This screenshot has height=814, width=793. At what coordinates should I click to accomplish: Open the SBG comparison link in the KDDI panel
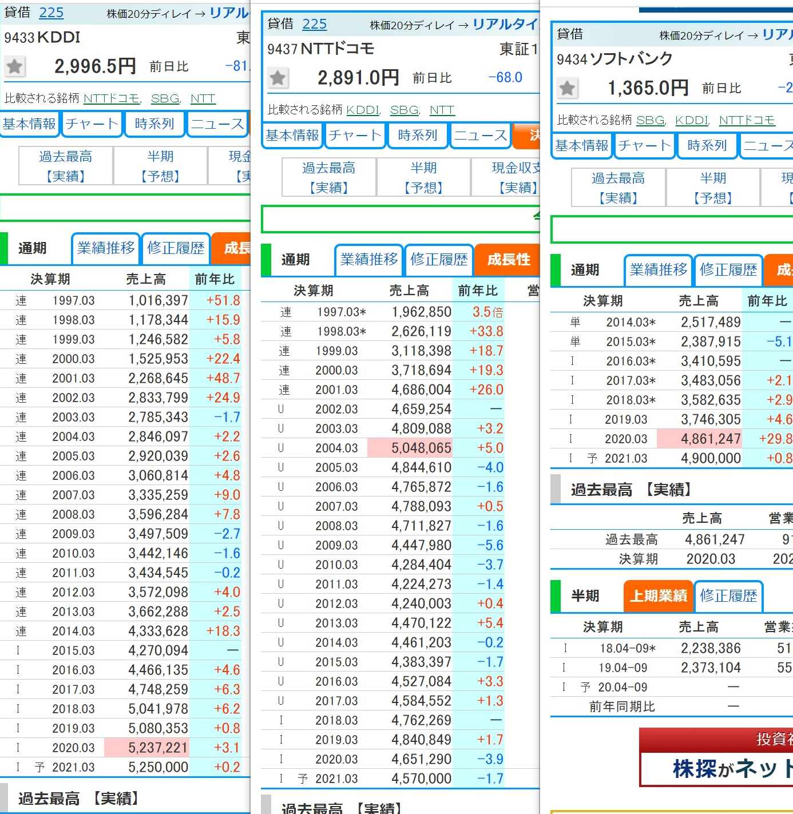pos(165,98)
